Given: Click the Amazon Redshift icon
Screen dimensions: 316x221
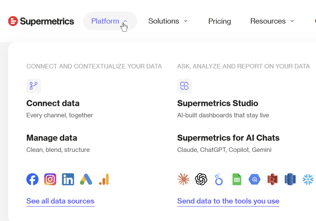Looking at the screenshot, I should pyautogui.click(x=290, y=179).
